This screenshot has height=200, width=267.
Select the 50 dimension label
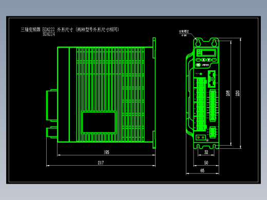coord(206,163)
